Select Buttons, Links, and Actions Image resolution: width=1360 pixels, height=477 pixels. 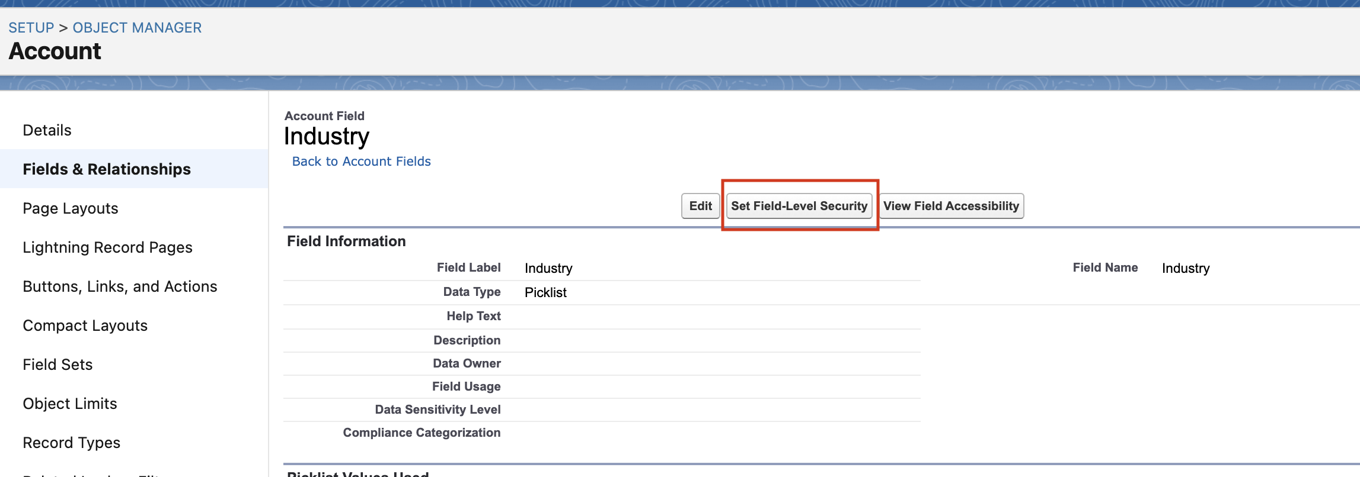click(120, 286)
